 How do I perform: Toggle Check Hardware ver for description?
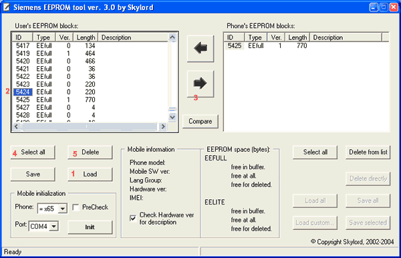click(x=133, y=219)
